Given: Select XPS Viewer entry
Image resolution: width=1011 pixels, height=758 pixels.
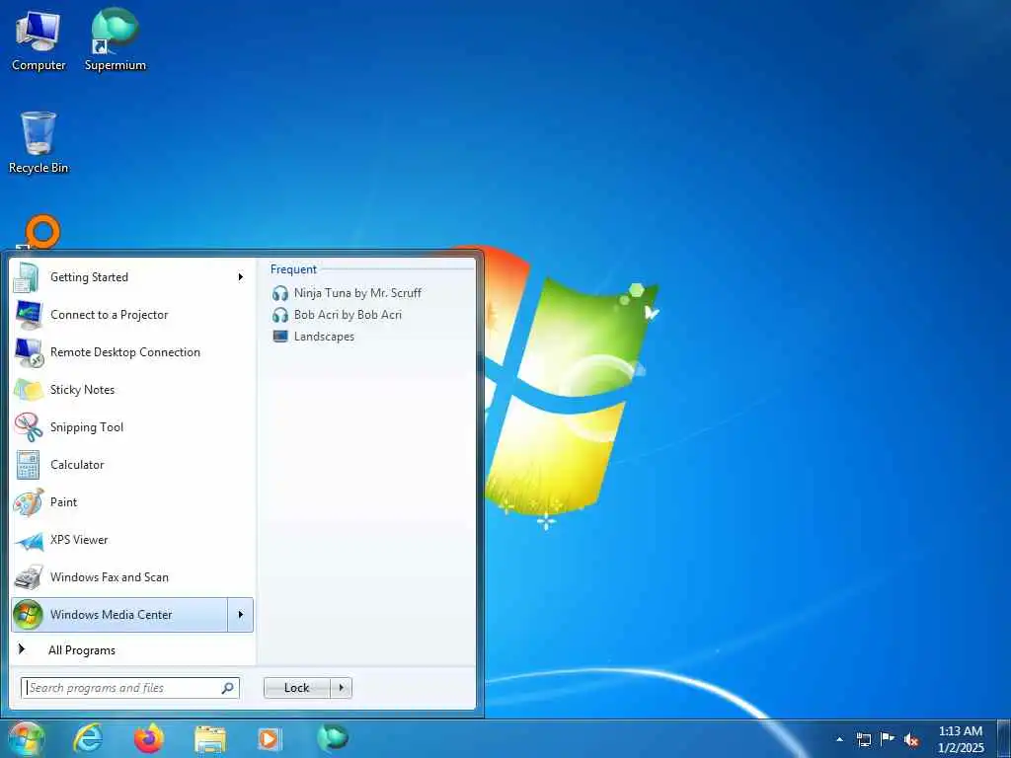Looking at the screenshot, I should (x=133, y=540).
